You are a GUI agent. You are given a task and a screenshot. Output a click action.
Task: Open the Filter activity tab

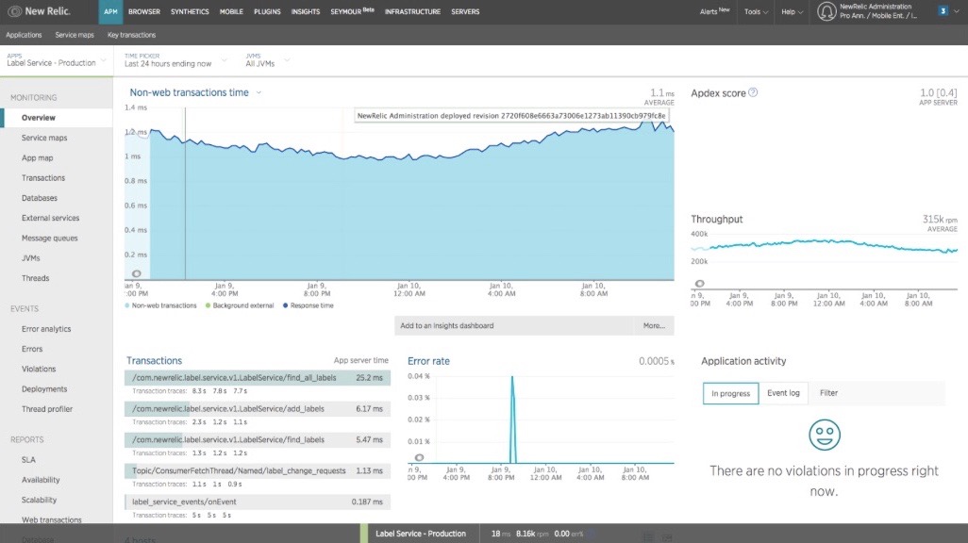pos(828,393)
